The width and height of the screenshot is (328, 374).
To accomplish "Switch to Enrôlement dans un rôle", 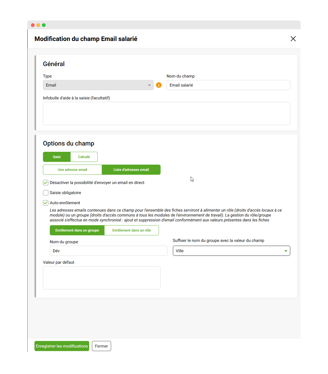I will coord(132,230).
